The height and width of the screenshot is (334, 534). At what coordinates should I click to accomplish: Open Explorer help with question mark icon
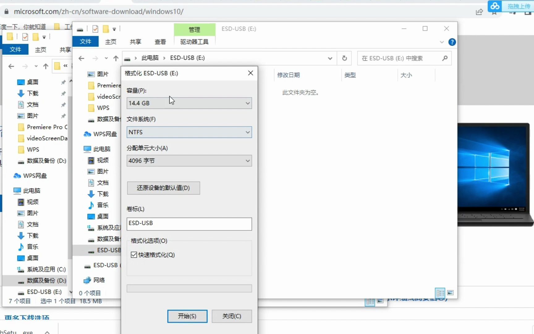pyautogui.click(x=452, y=42)
